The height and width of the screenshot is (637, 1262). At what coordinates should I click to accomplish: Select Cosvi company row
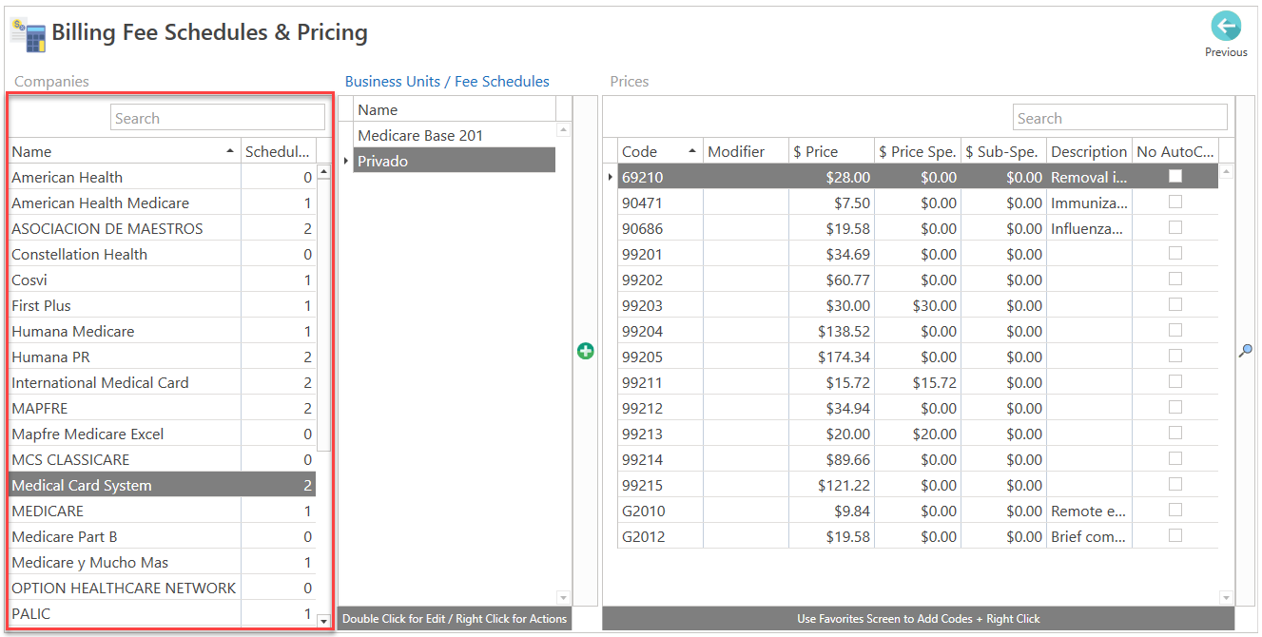coord(162,280)
